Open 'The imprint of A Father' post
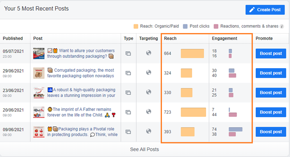Viewport: 290px width, 157px height. click(x=81, y=112)
